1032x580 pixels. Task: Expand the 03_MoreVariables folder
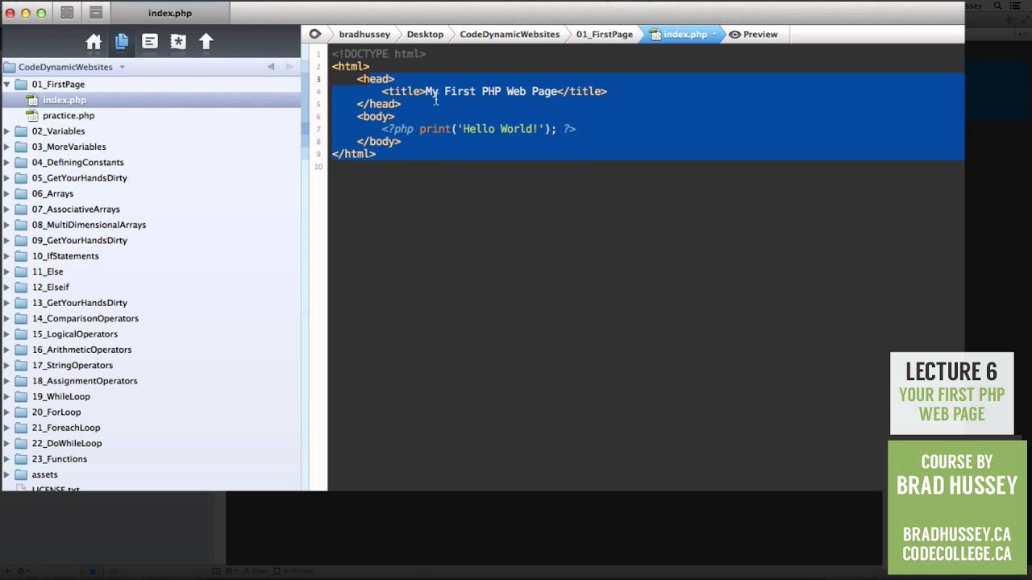6,147
